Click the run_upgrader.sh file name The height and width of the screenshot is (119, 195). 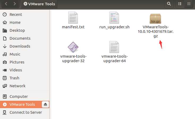pyautogui.click(x=115, y=27)
